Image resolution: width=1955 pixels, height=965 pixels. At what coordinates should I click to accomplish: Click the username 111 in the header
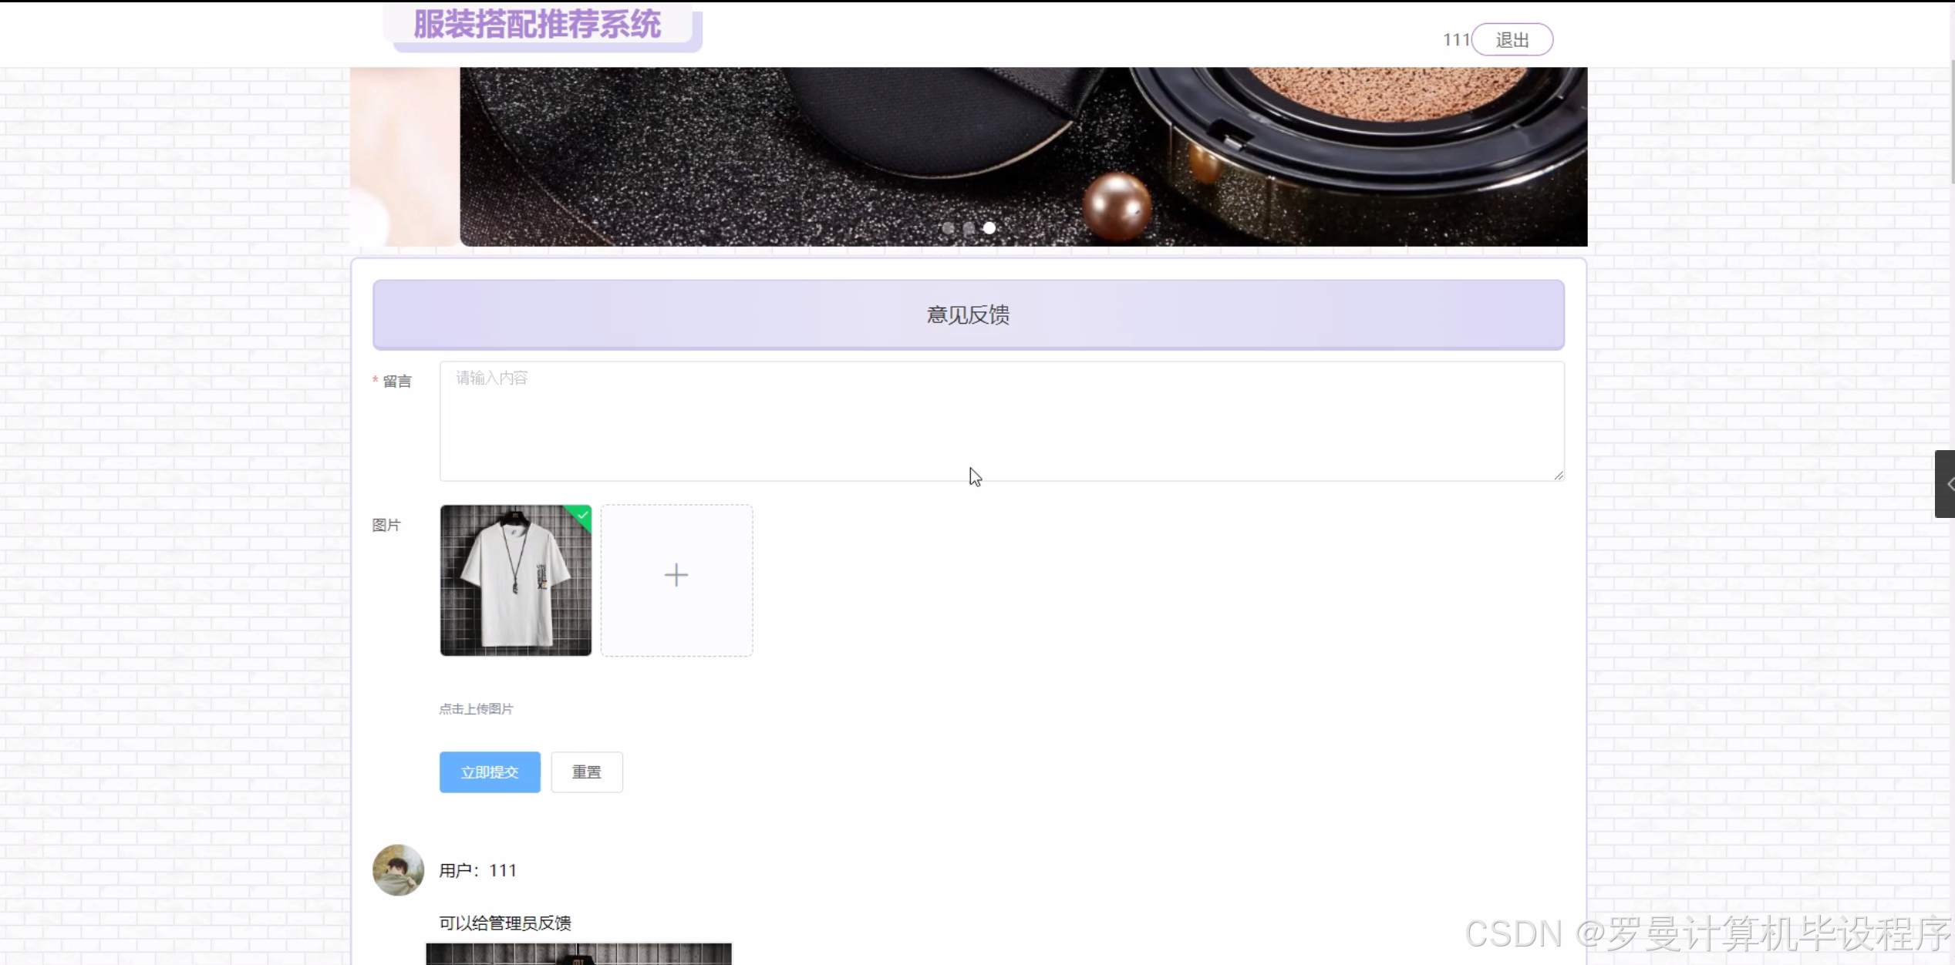pos(1455,40)
